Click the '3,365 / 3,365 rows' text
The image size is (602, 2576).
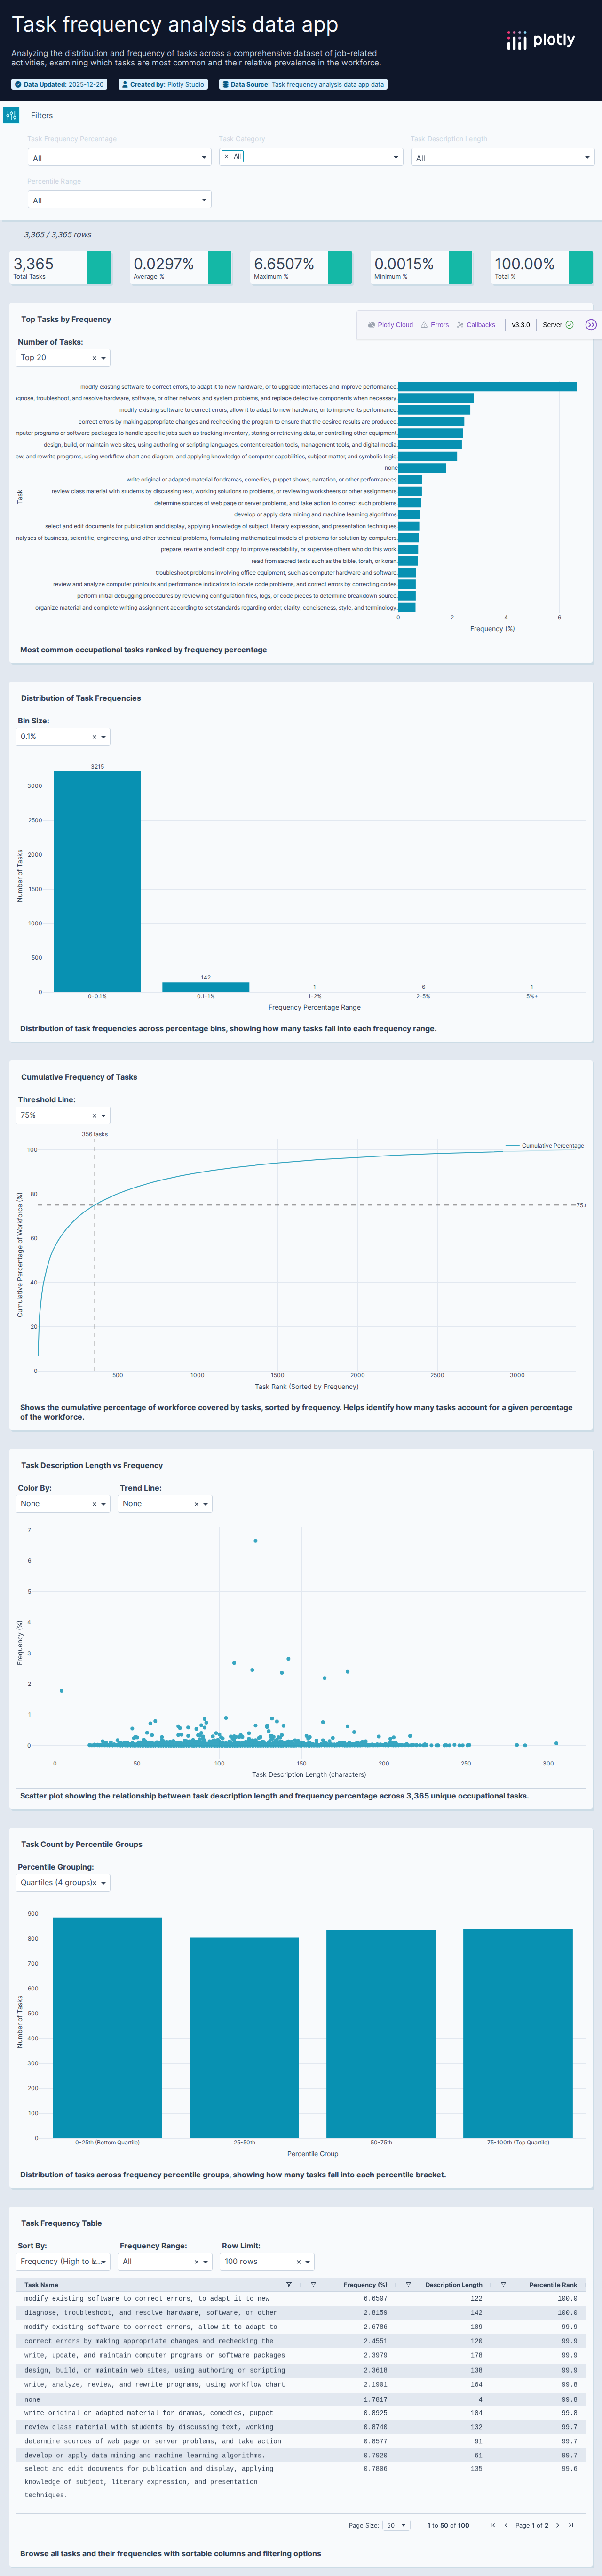click(x=57, y=235)
